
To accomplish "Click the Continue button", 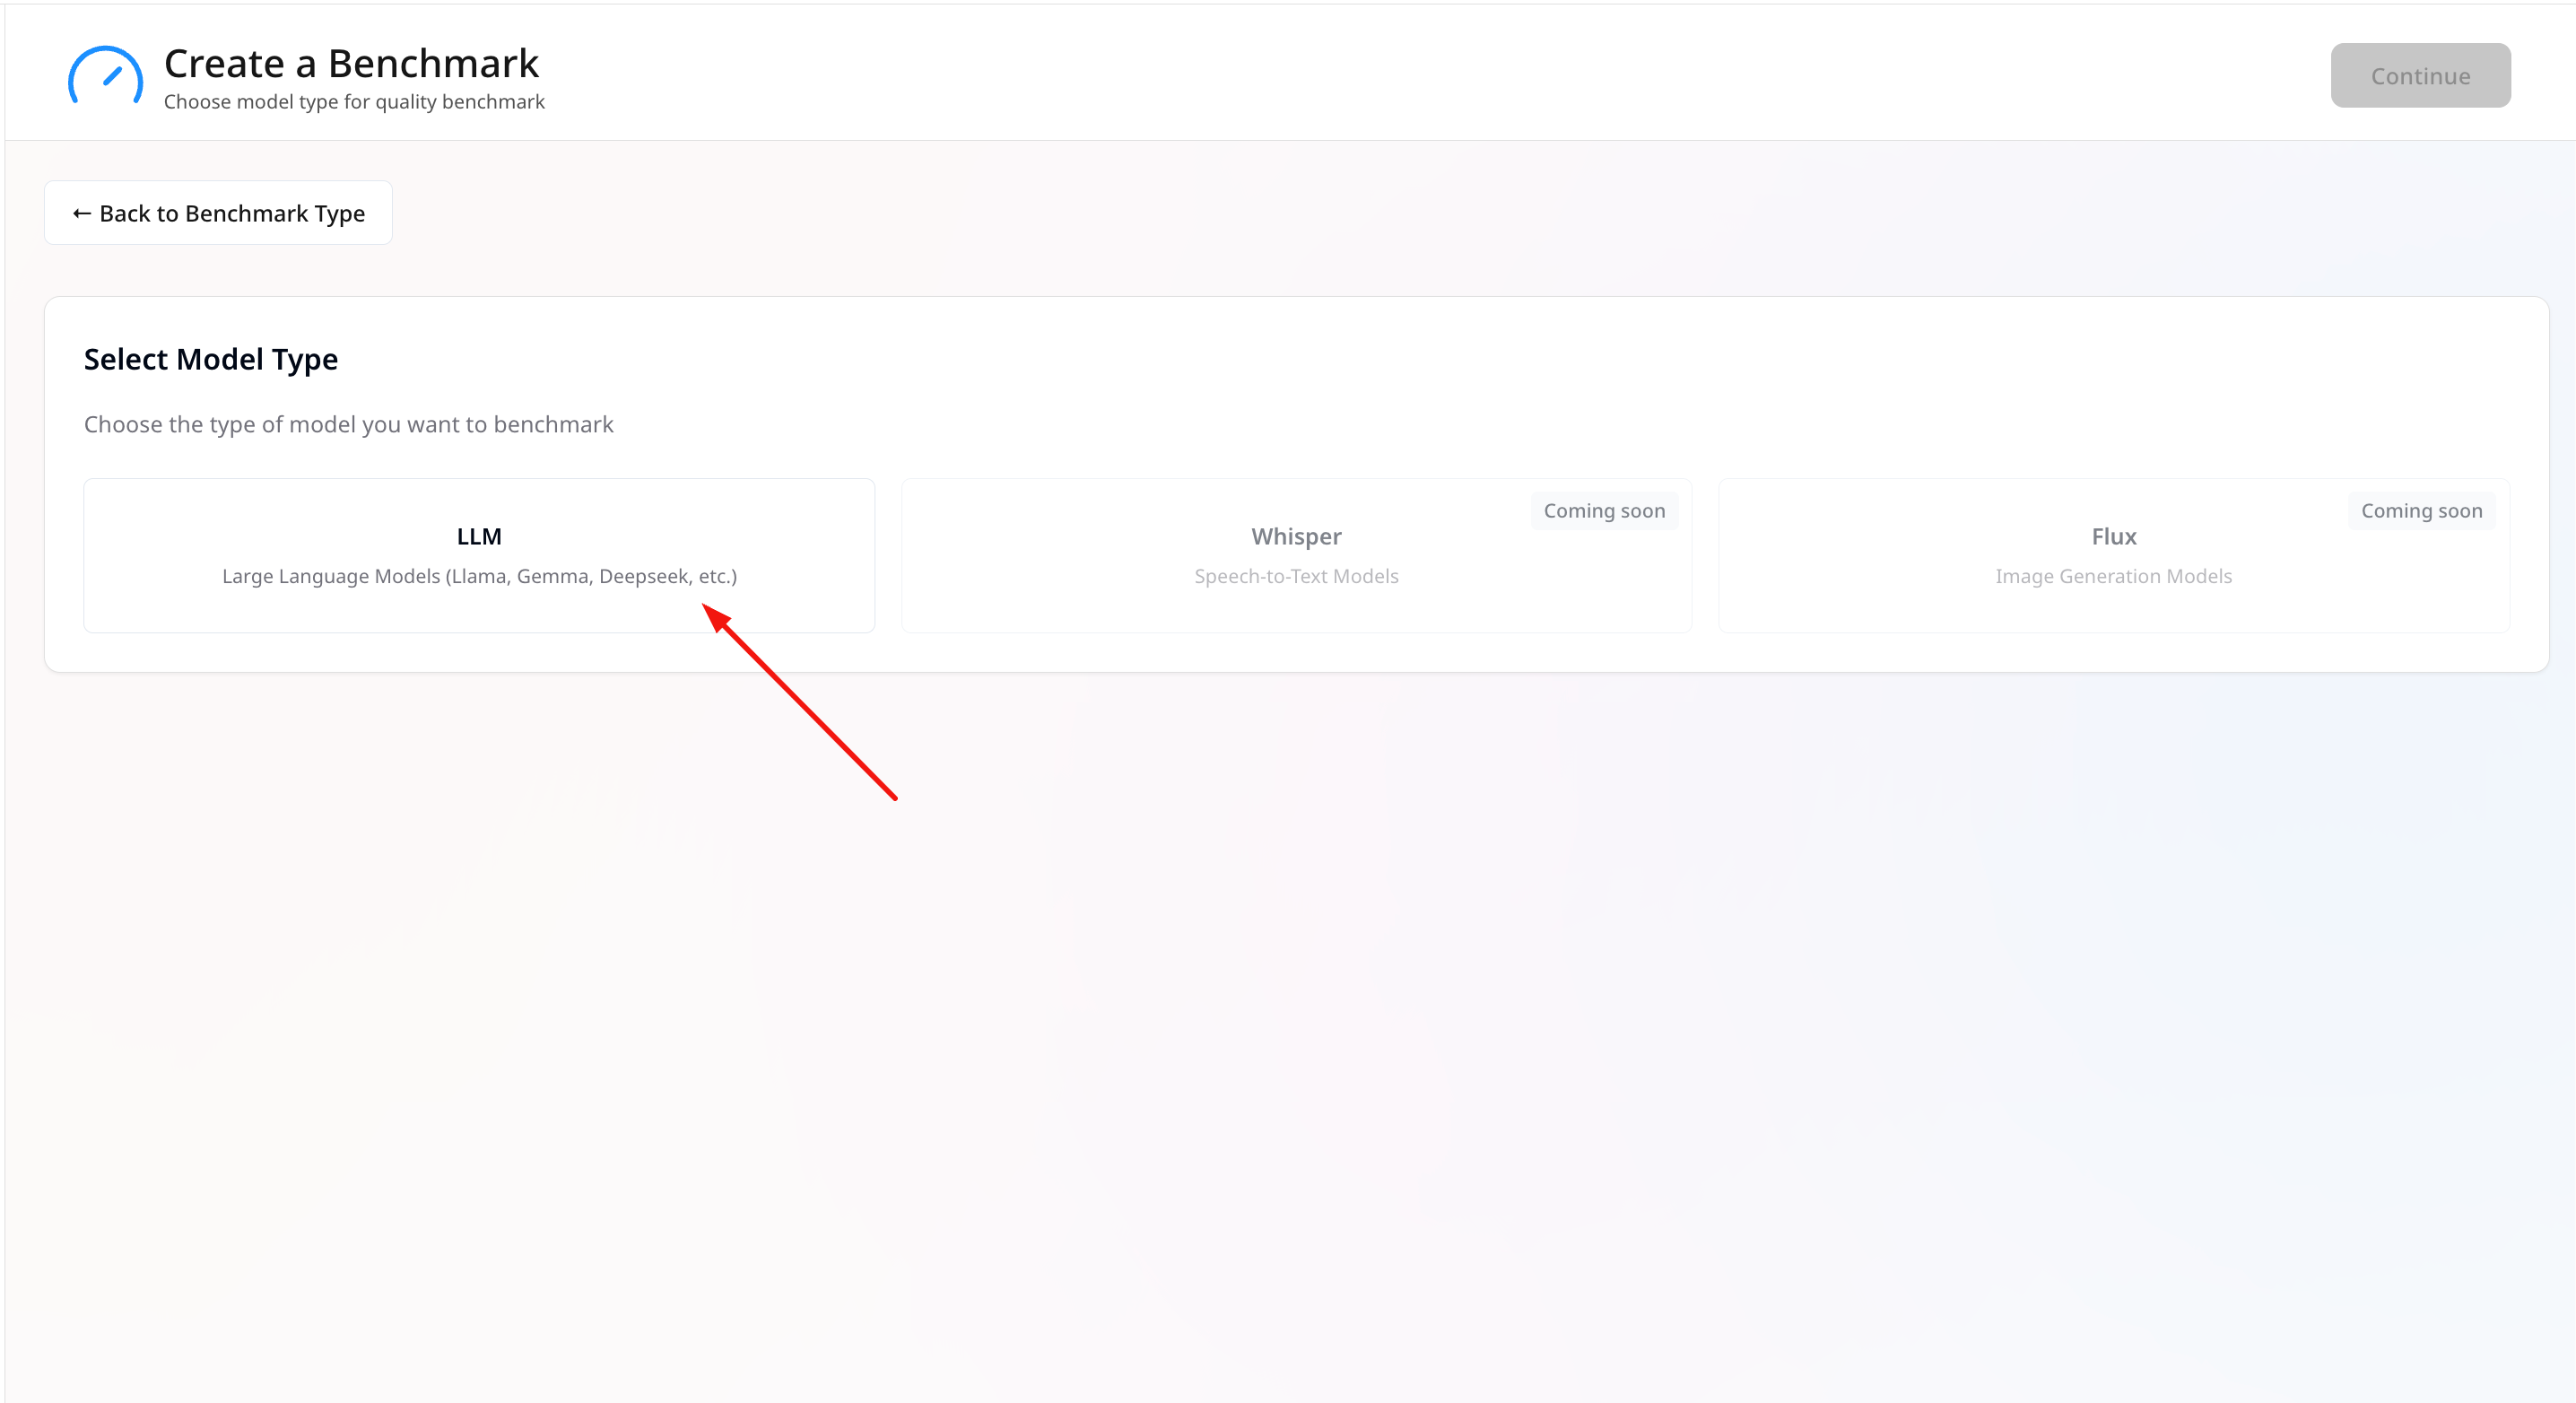I will click(2419, 76).
